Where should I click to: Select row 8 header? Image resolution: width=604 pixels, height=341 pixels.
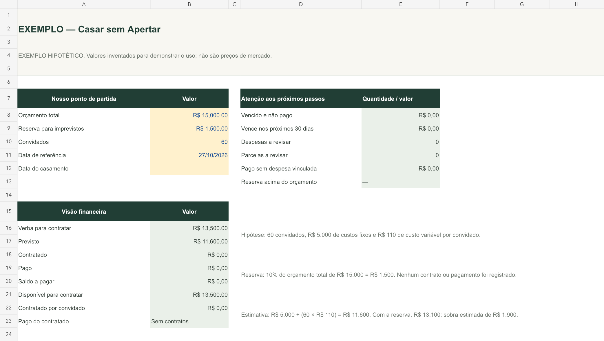[x=9, y=115]
